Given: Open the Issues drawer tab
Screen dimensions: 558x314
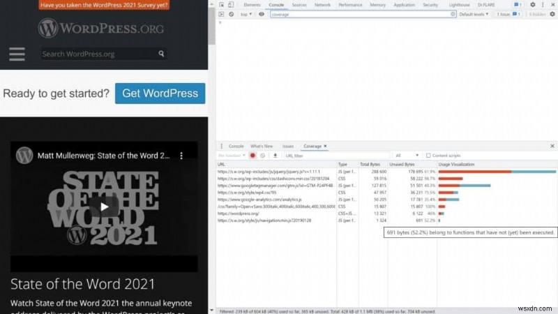Looking at the screenshot, I should tap(288, 147).
